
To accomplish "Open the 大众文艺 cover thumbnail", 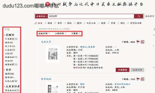I will [53, 54].
